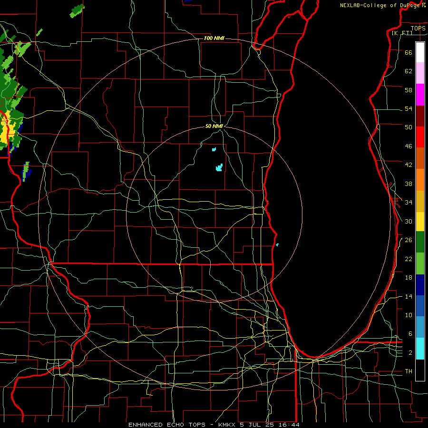Click the 'ENHANCED ECHO TOPS' caption text
The width and height of the screenshot is (428, 428).
pos(166,425)
